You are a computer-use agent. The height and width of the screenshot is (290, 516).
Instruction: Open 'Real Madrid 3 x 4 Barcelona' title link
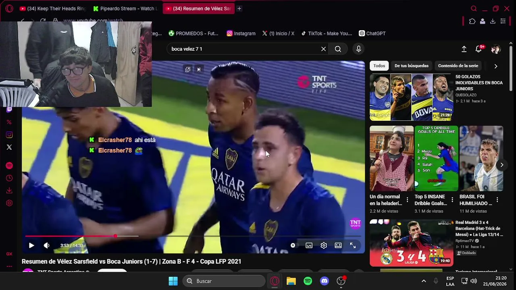pyautogui.click(x=479, y=228)
